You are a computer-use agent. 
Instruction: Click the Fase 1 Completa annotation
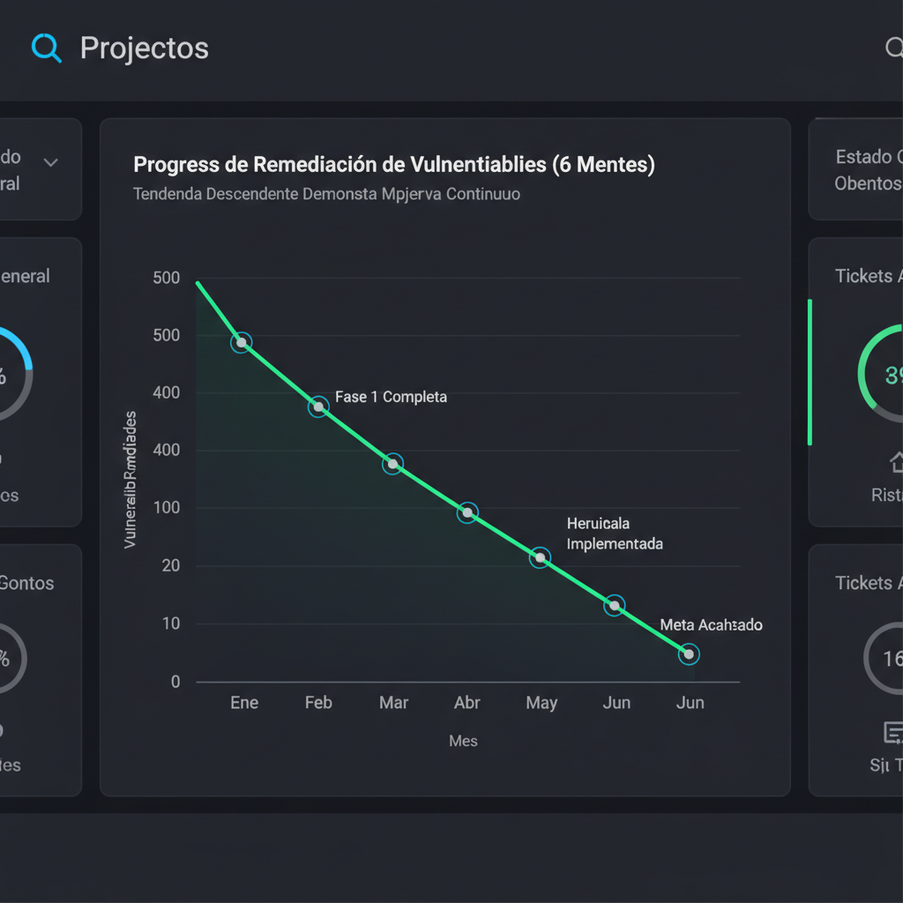point(391,397)
